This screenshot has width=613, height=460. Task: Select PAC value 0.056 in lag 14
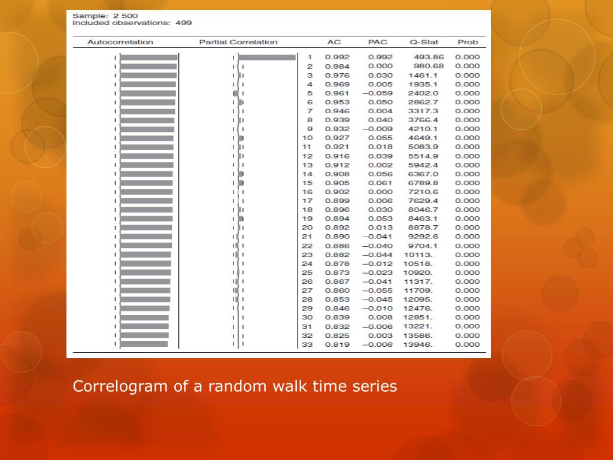pos(380,174)
